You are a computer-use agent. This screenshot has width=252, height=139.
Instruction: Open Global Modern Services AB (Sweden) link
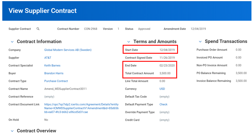pyautogui.click(x=68, y=50)
